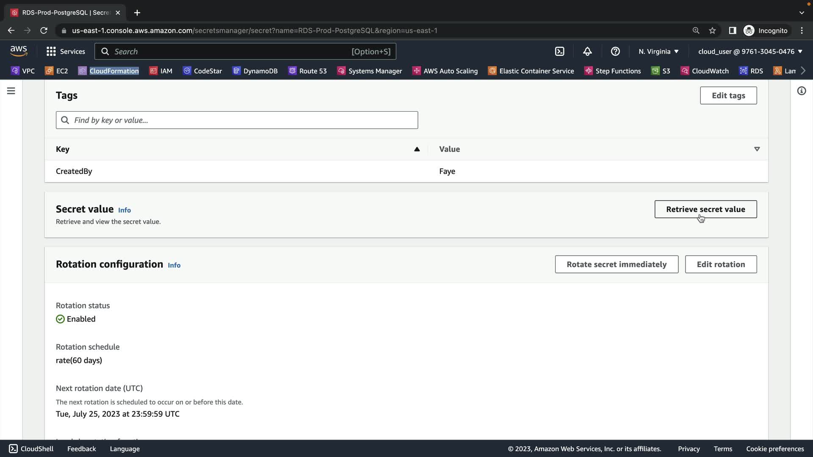The width and height of the screenshot is (813, 457).
Task: Sort tags by Key column arrow
Action: (x=417, y=149)
